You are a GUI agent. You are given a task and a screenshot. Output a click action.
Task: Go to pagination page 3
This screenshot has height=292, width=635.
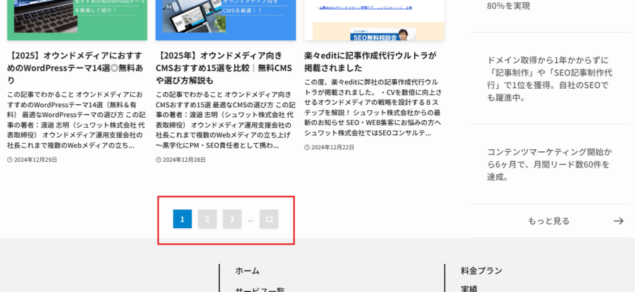[x=232, y=219]
